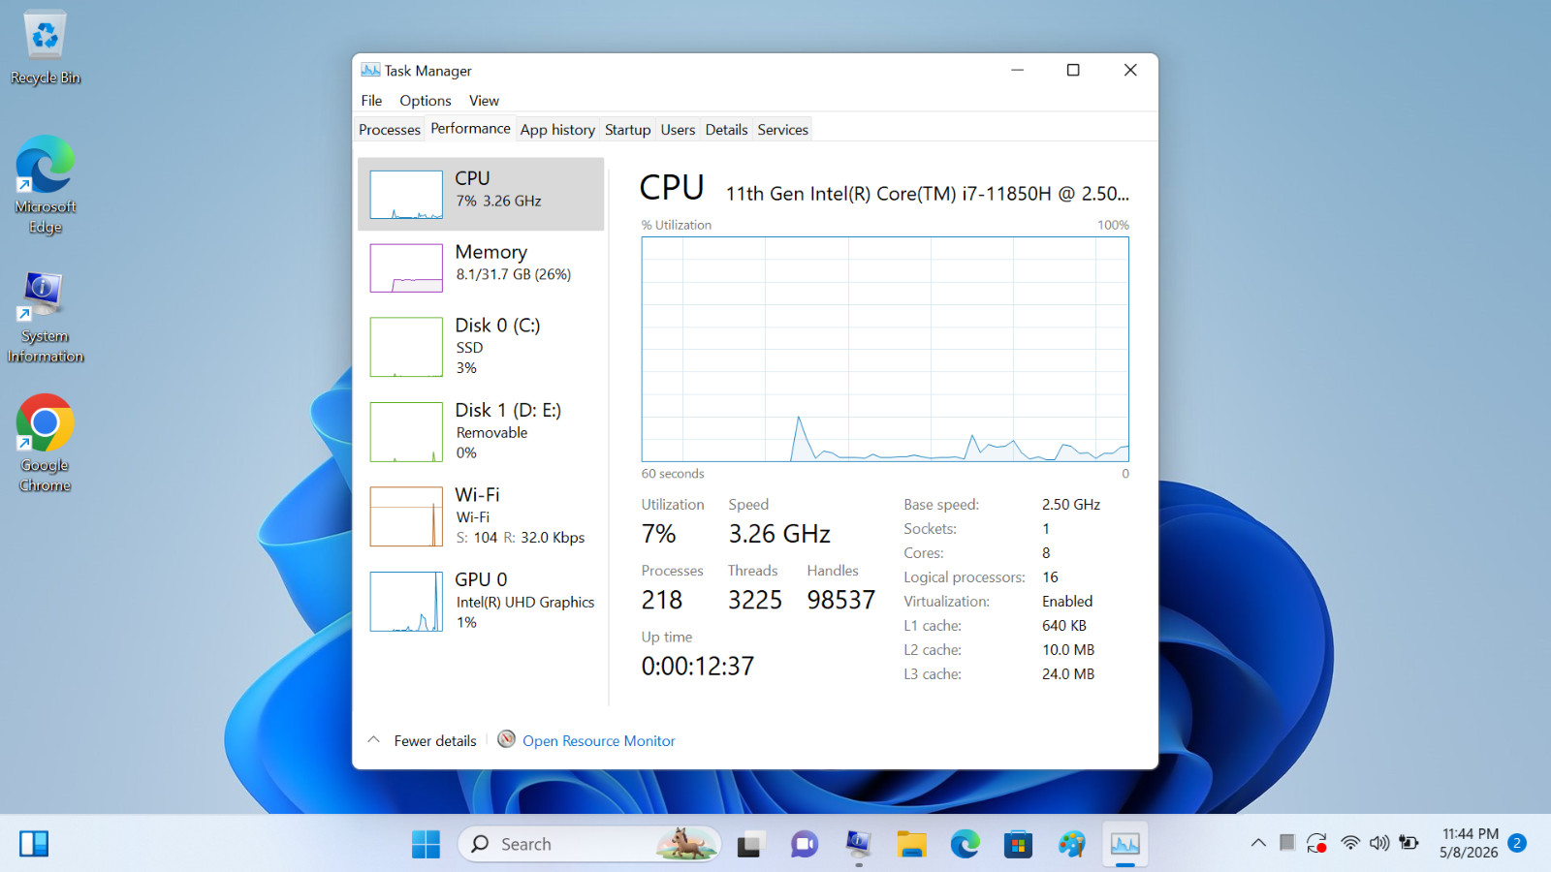Select Disk 0 (C:) performance item
Viewport: 1551px width, 872px height.
tap(481, 347)
